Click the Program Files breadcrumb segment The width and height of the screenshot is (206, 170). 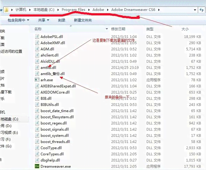coord(73,10)
